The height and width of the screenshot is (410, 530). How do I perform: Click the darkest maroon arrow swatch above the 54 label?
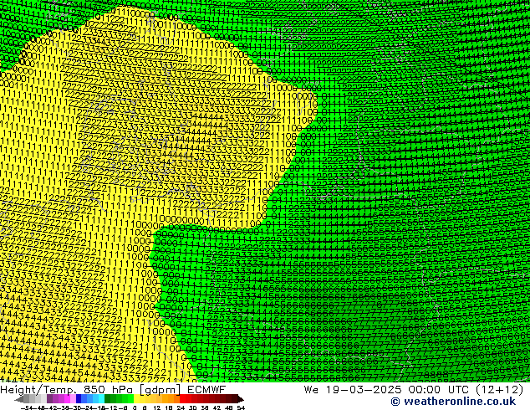(240, 398)
